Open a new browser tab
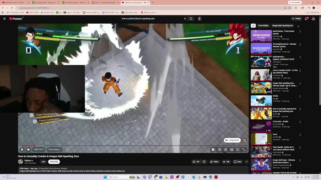Screen dimensions: 321x180 (152, 2)
